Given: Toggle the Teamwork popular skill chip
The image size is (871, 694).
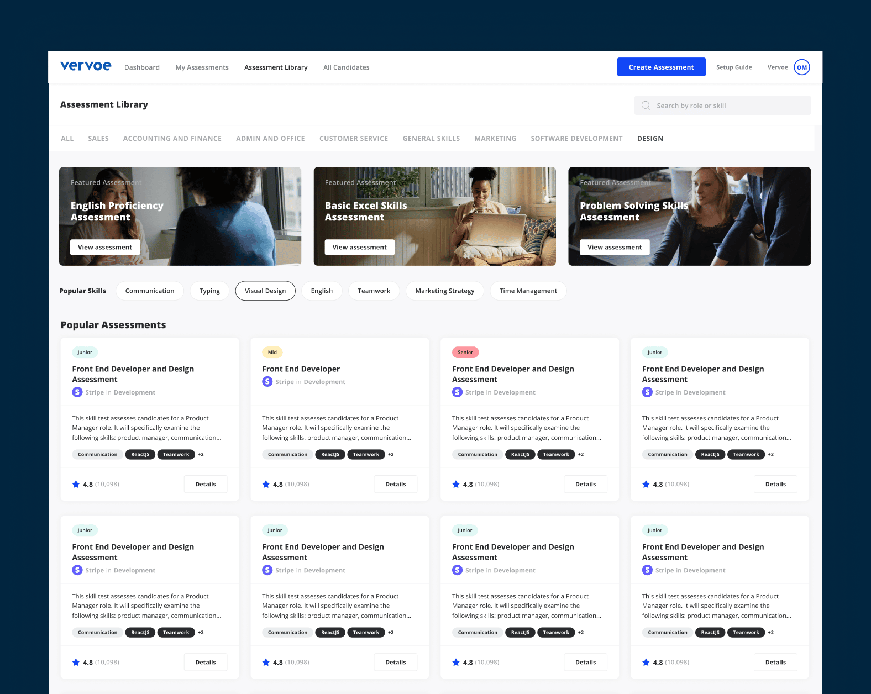Looking at the screenshot, I should 374,291.
